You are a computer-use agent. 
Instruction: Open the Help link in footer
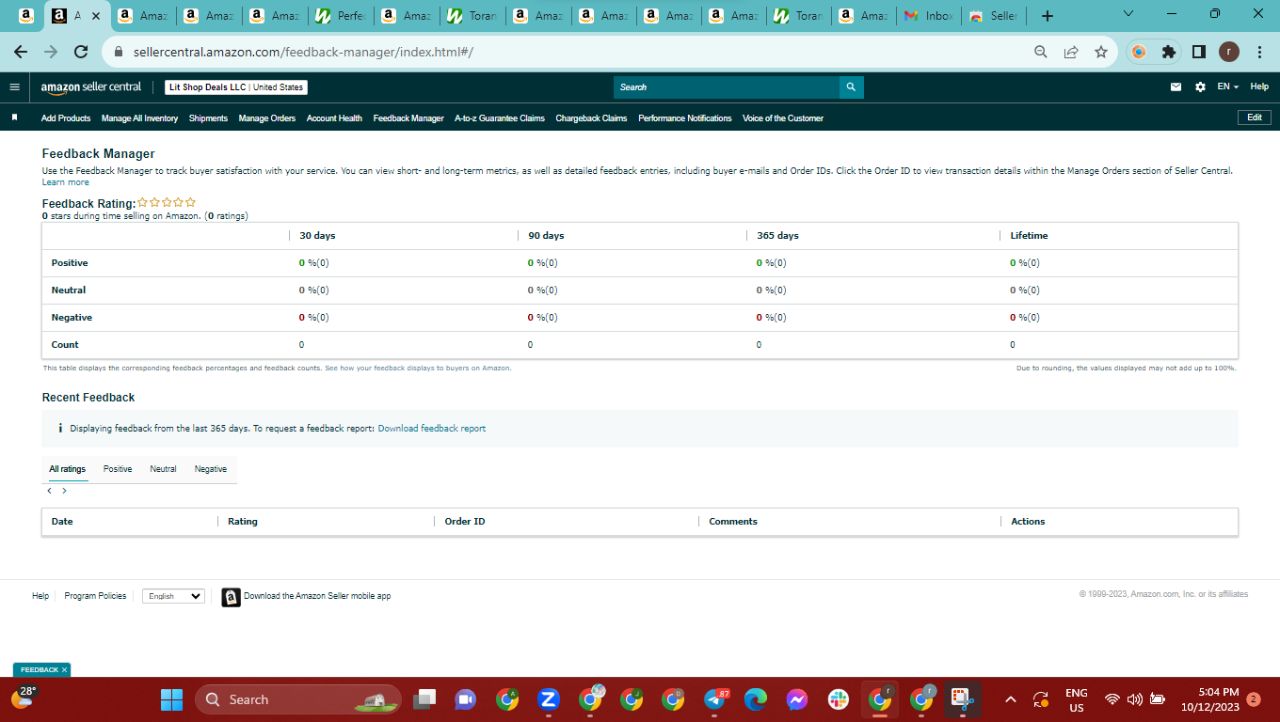(40, 596)
